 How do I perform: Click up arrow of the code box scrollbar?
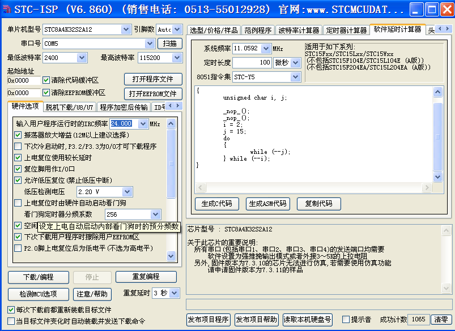437,92
